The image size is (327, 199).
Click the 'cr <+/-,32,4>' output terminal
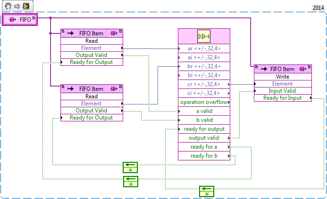click(x=204, y=84)
